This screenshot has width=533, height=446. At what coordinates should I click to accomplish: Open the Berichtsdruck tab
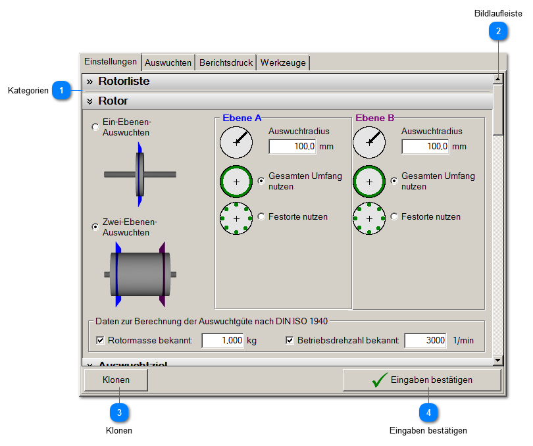pyautogui.click(x=226, y=62)
